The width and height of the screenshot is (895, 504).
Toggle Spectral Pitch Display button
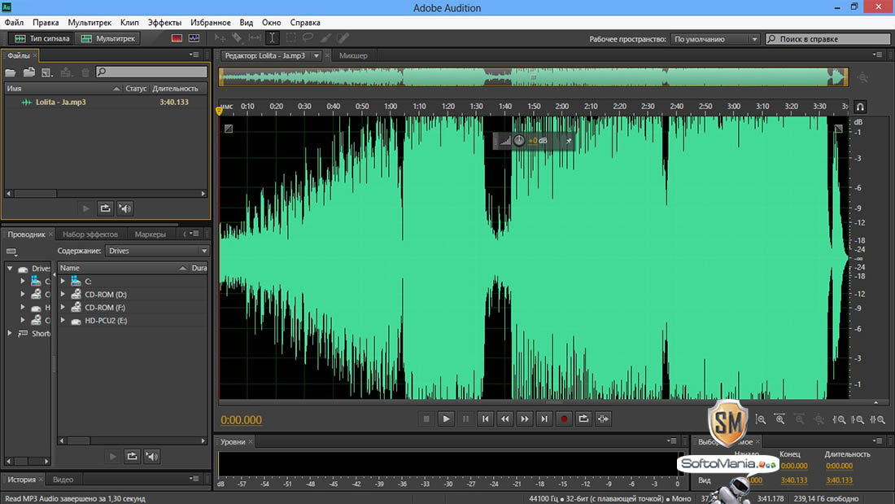pyautogui.click(x=194, y=38)
